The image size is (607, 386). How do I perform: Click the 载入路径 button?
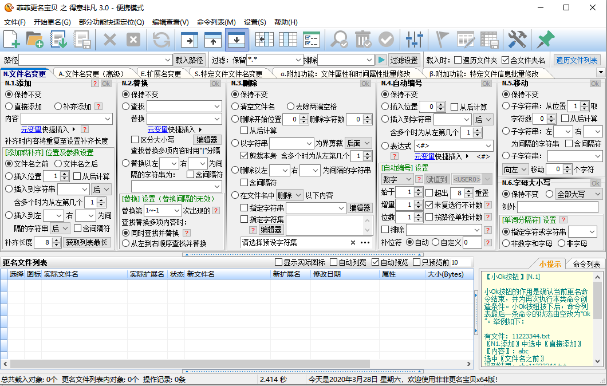click(190, 60)
